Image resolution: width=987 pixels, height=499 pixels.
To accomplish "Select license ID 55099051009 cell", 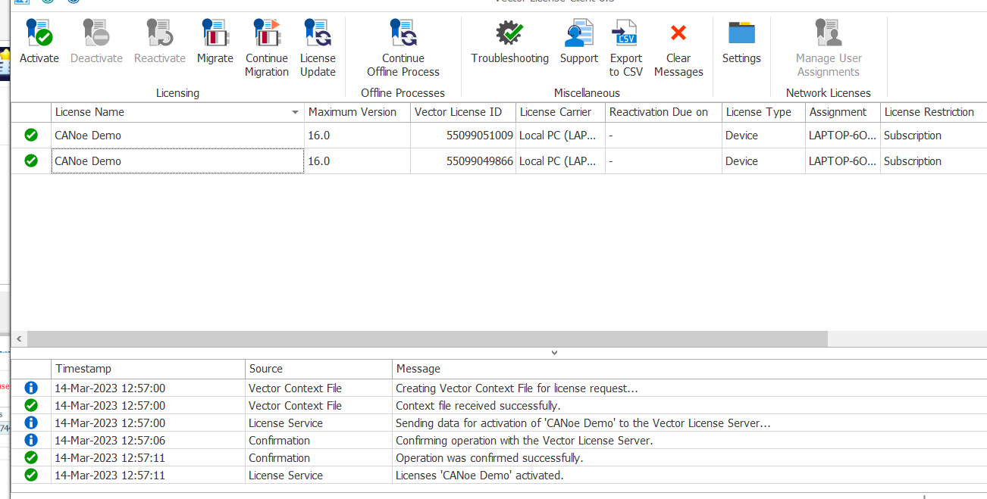I will (463, 136).
